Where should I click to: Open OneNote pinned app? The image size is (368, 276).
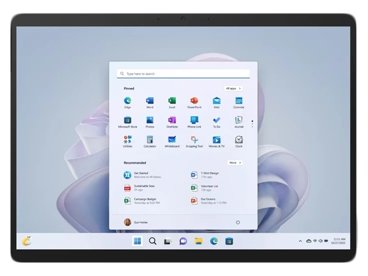coord(172,122)
